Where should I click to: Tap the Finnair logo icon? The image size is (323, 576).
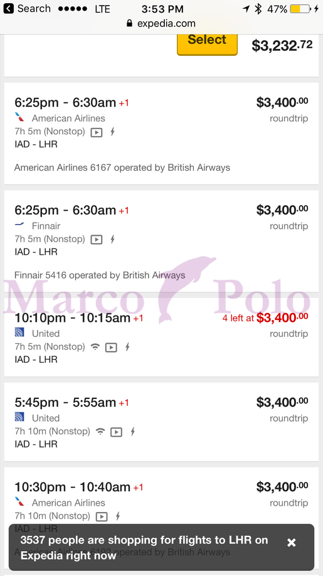pos(19,225)
